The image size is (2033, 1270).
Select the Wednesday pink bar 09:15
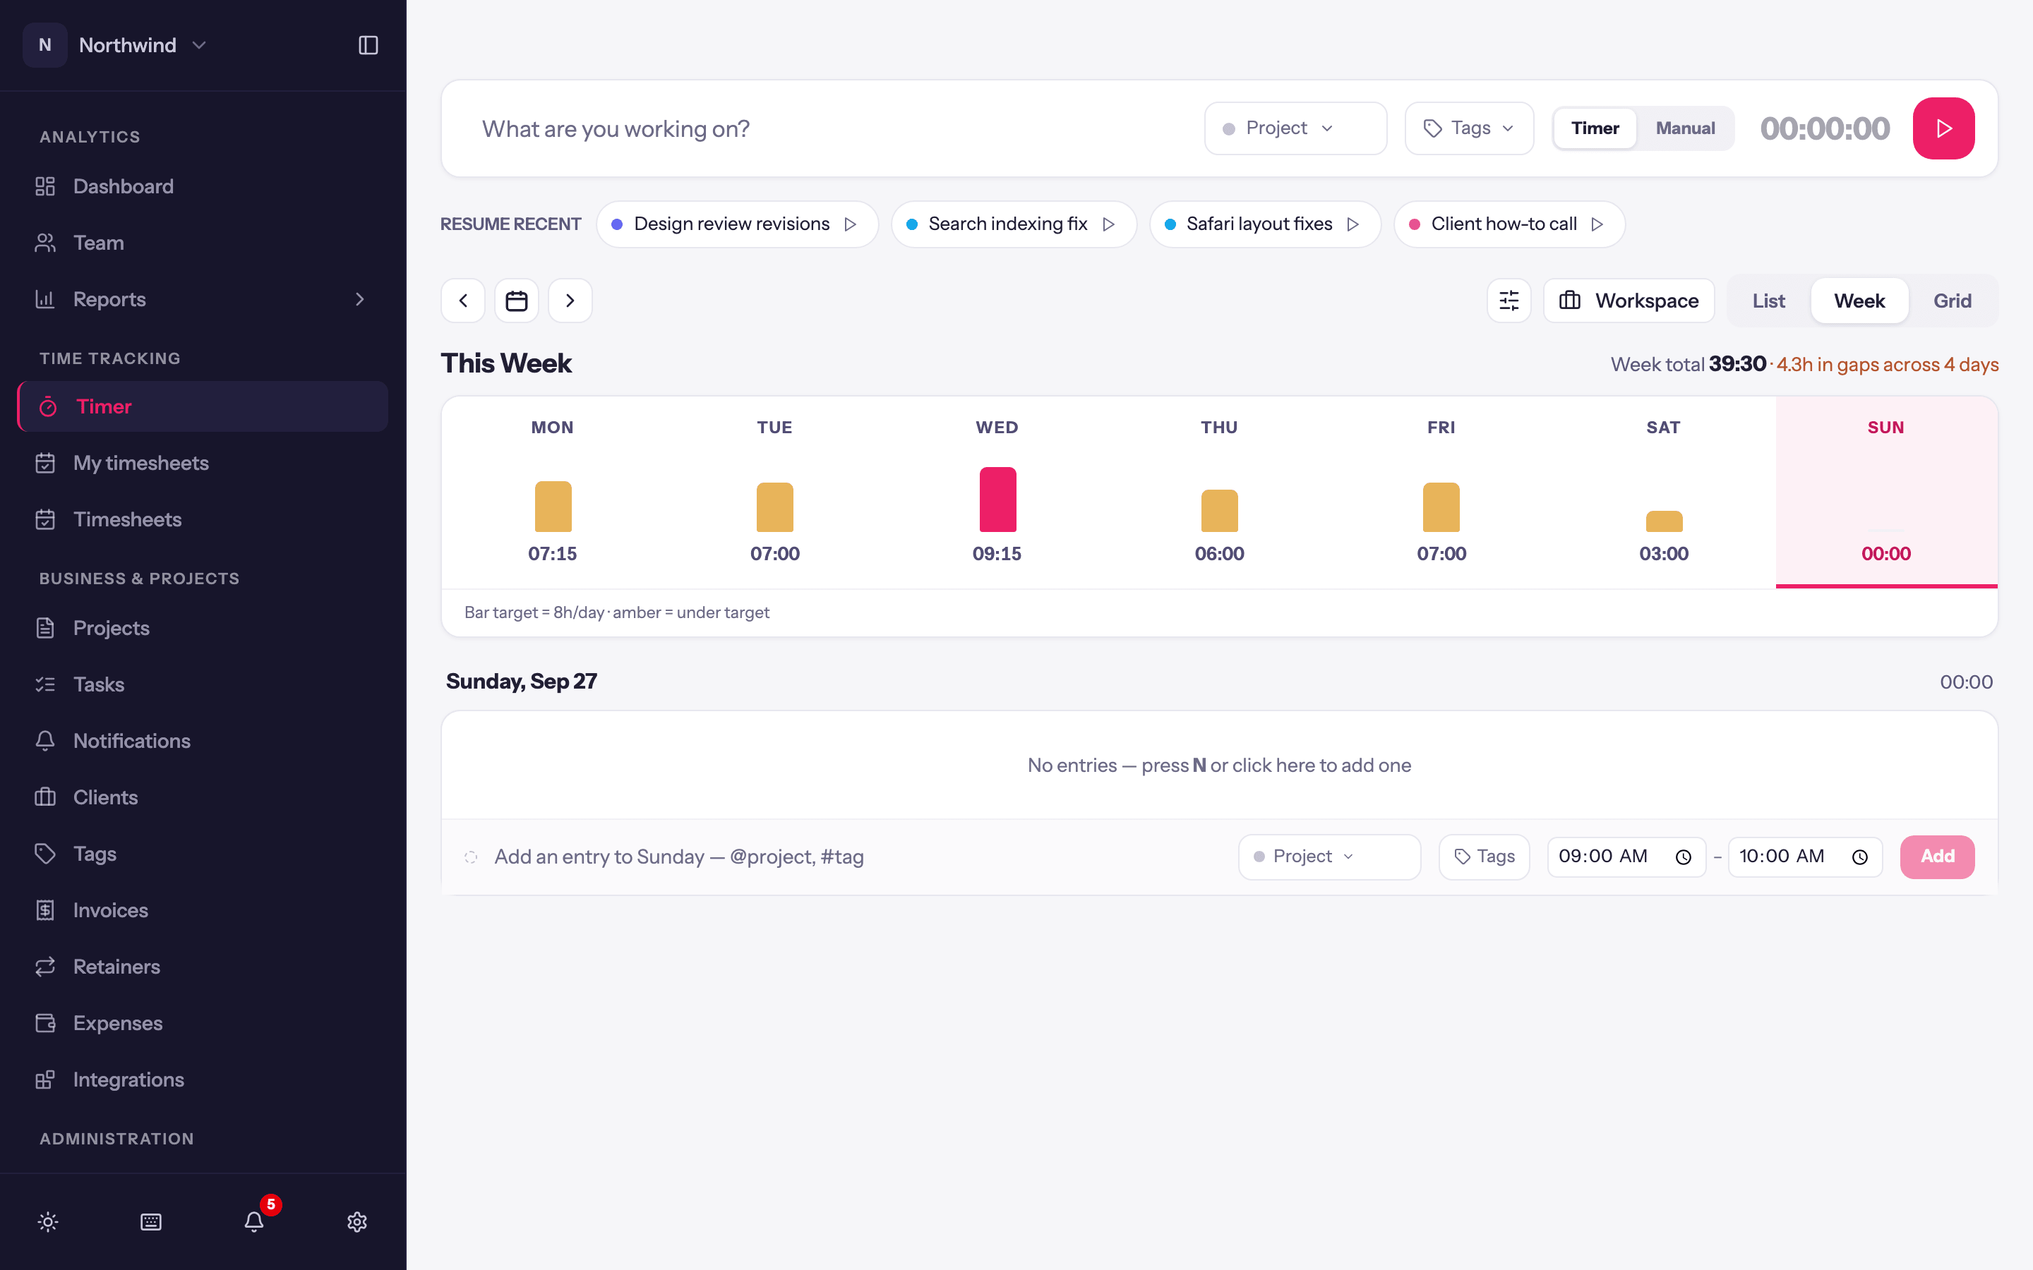997,500
